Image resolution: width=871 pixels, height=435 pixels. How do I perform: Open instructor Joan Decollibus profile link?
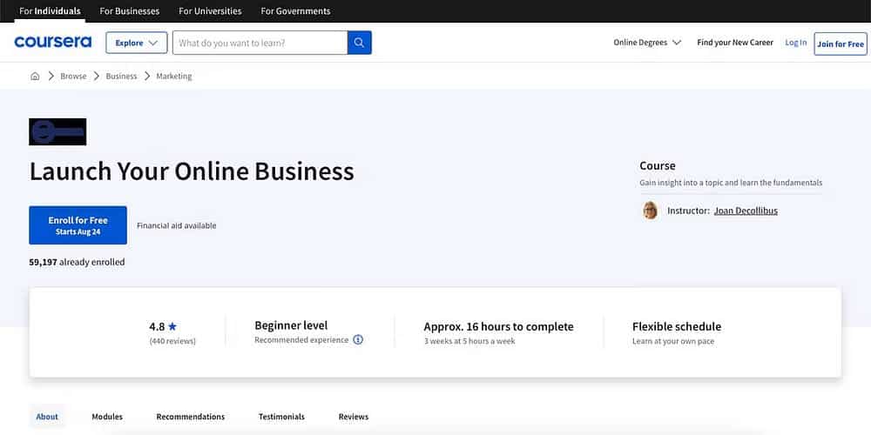click(x=746, y=211)
